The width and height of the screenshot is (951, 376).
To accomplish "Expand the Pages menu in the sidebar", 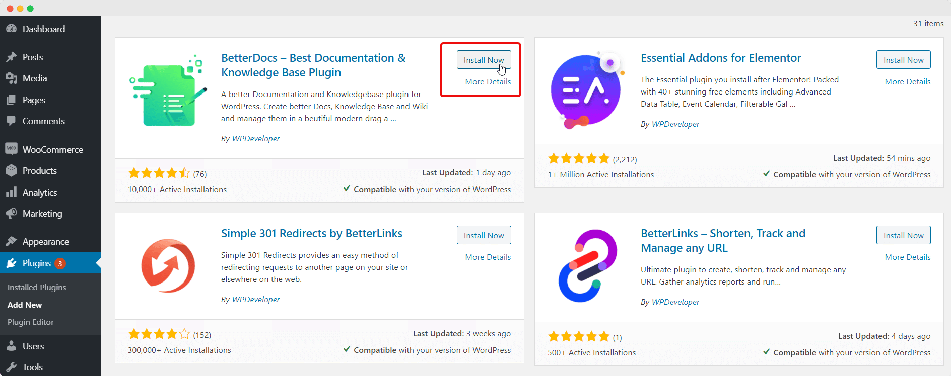I will click(33, 100).
